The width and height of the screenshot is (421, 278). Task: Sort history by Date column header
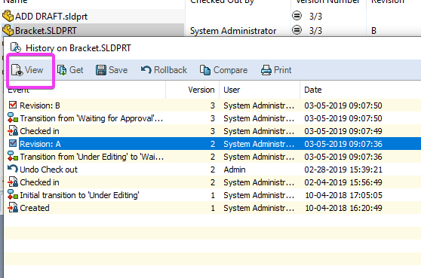coord(361,90)
